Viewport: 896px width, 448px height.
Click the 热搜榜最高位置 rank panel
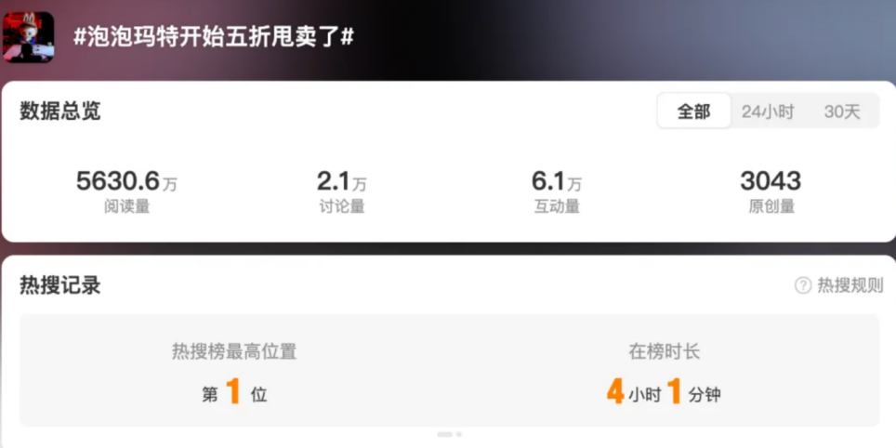coord(234,370)
